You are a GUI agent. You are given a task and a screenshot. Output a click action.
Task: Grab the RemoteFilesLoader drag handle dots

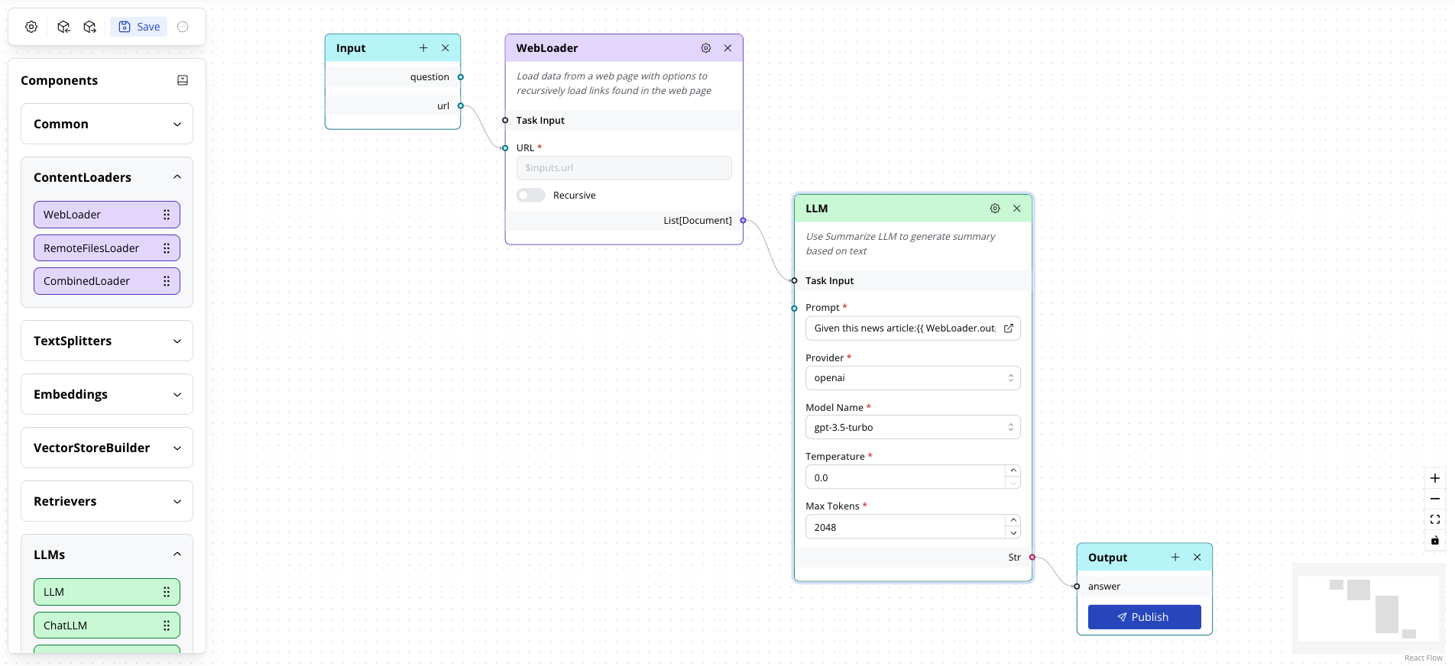point(167,248)
